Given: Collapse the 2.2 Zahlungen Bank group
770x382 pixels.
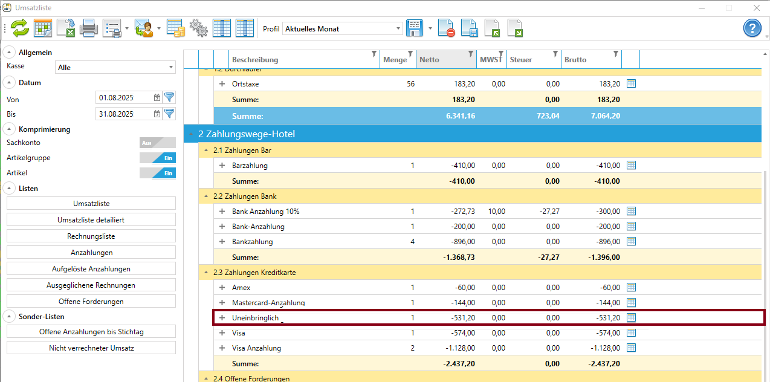Looking at the screenshot, I should click(205, 196).
